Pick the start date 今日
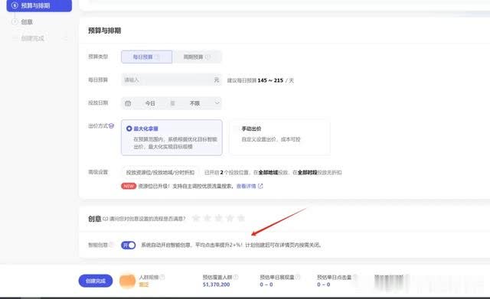490x299 pixels. pos(150,103)
